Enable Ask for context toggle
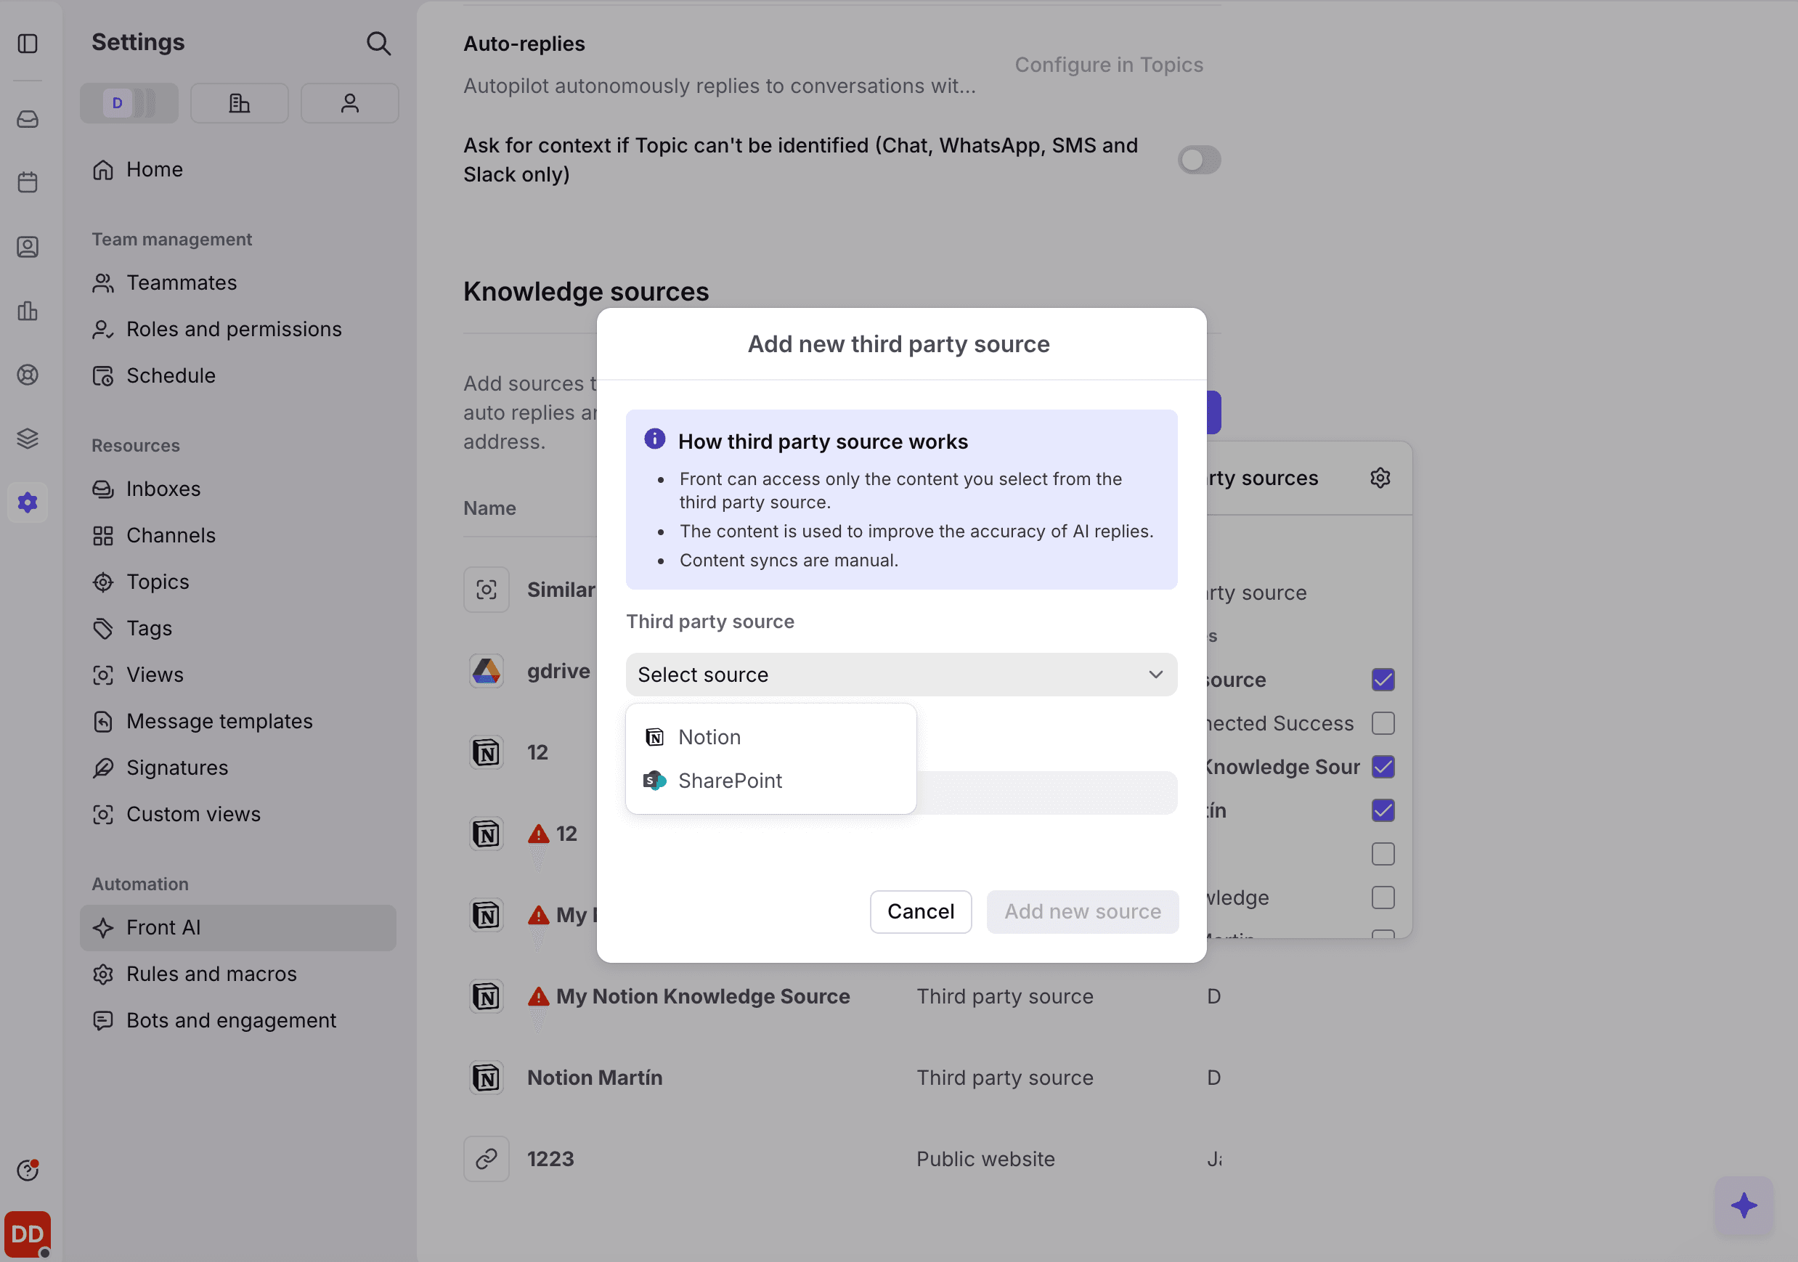Image resolution: width=1798 pixels, height=1262 pixels. click(1199, 160)
